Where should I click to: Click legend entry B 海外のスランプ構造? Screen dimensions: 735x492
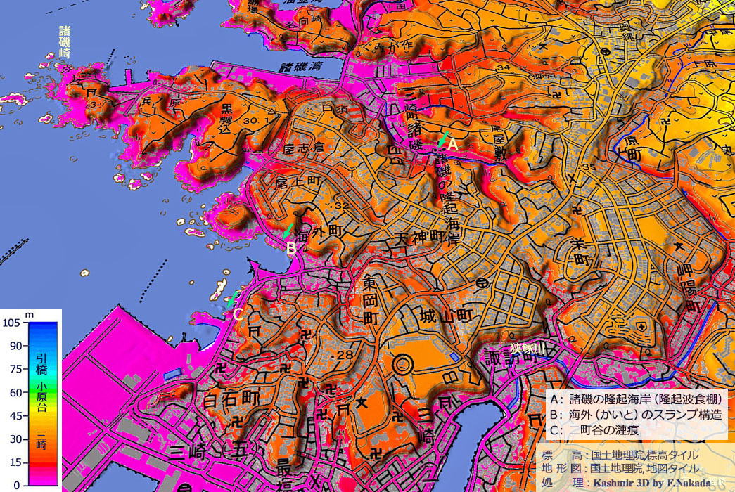pyautogui.click(x=637, y=415)
